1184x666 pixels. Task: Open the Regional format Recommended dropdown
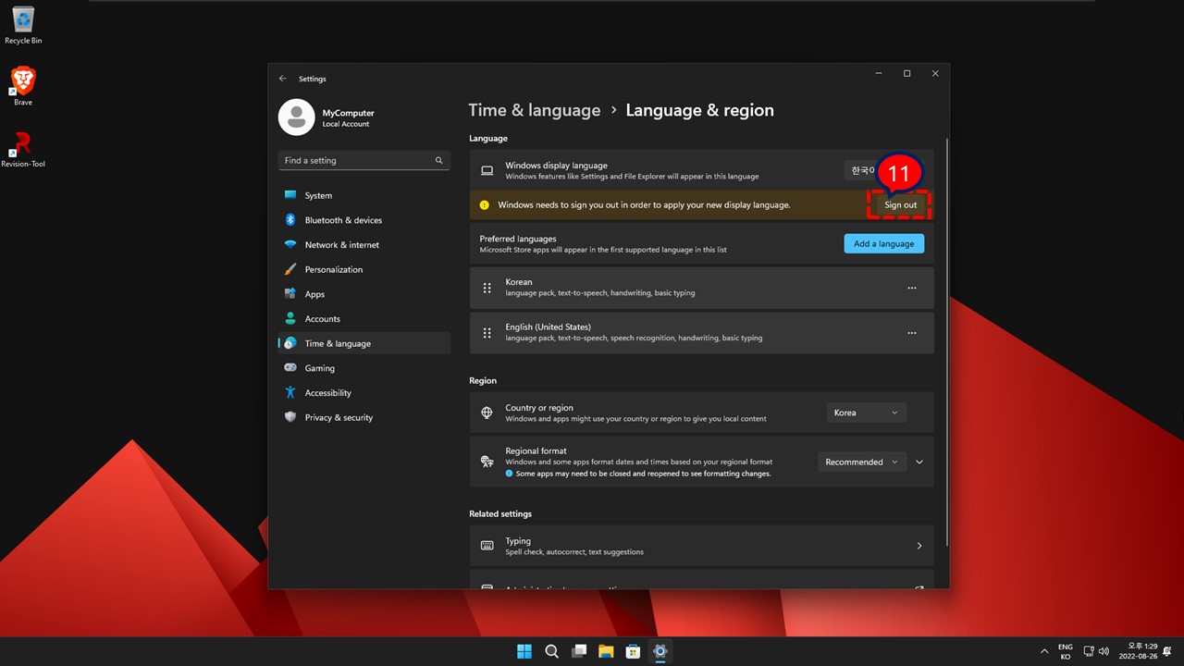click(861, 462)
